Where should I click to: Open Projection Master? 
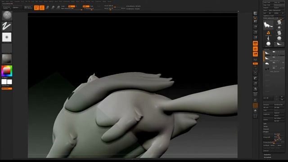(7, 8)
